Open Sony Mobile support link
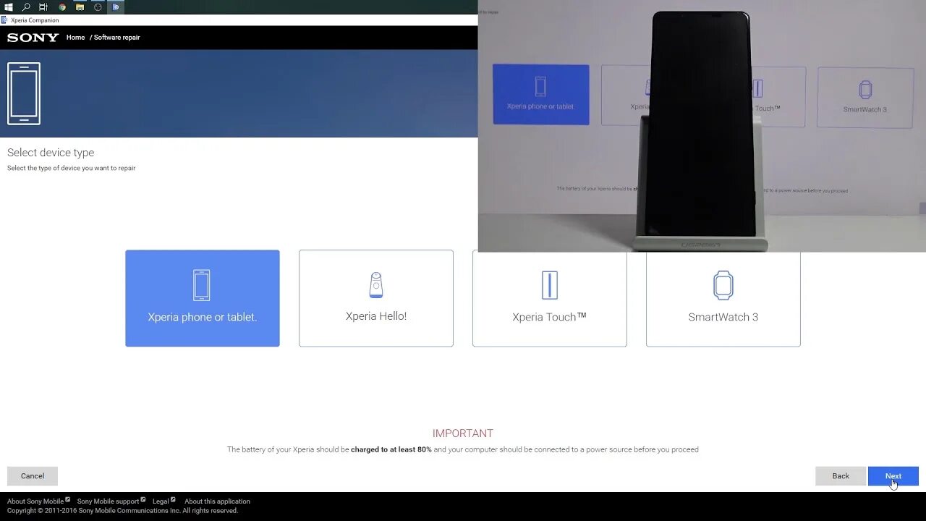Screen dimensions: 926x521 [x=108, y=501]
